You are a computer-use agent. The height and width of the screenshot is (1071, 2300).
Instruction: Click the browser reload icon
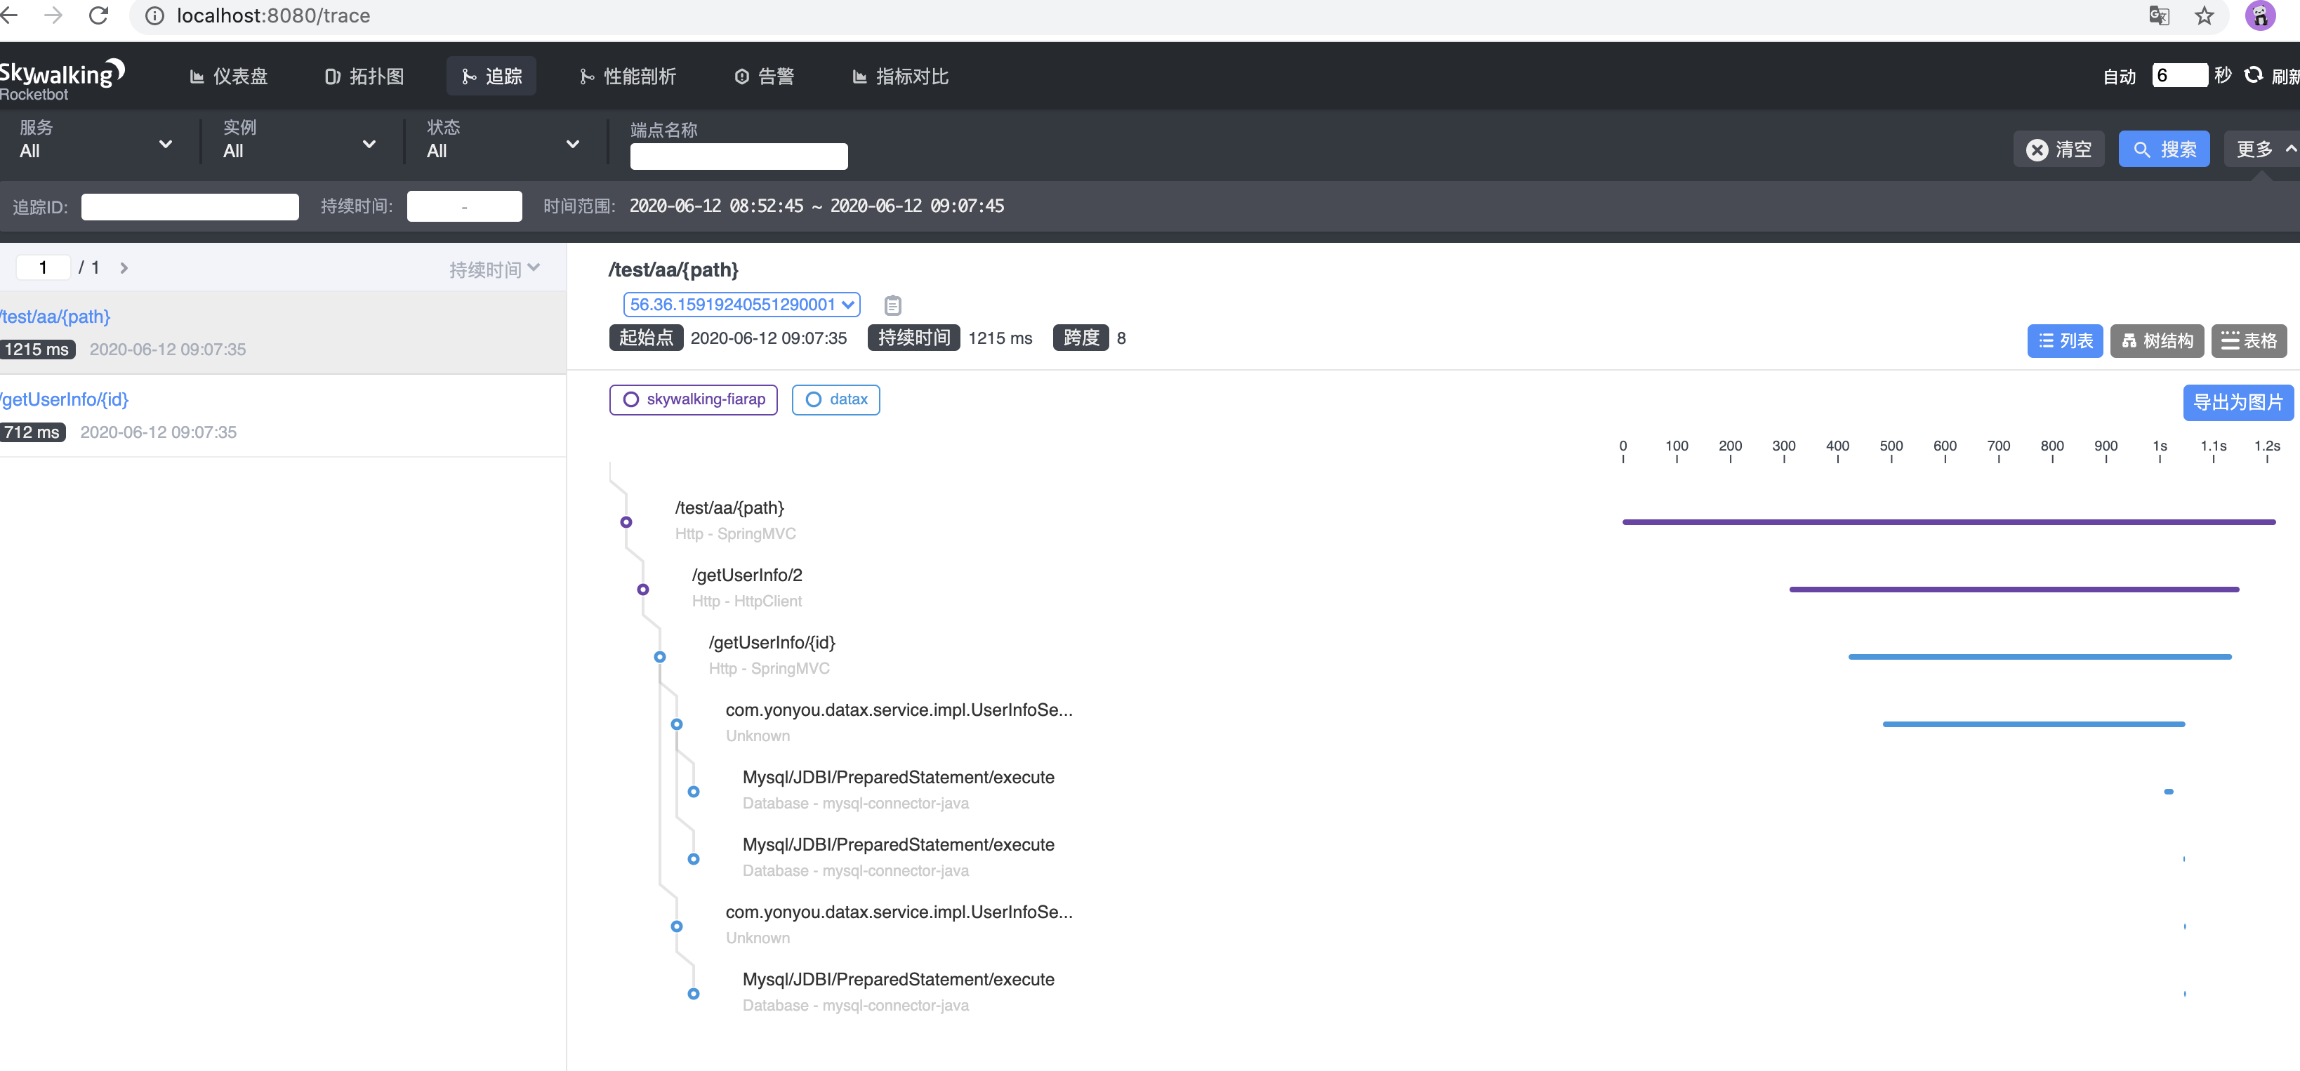pyautogui.click(x=98, y=15)
